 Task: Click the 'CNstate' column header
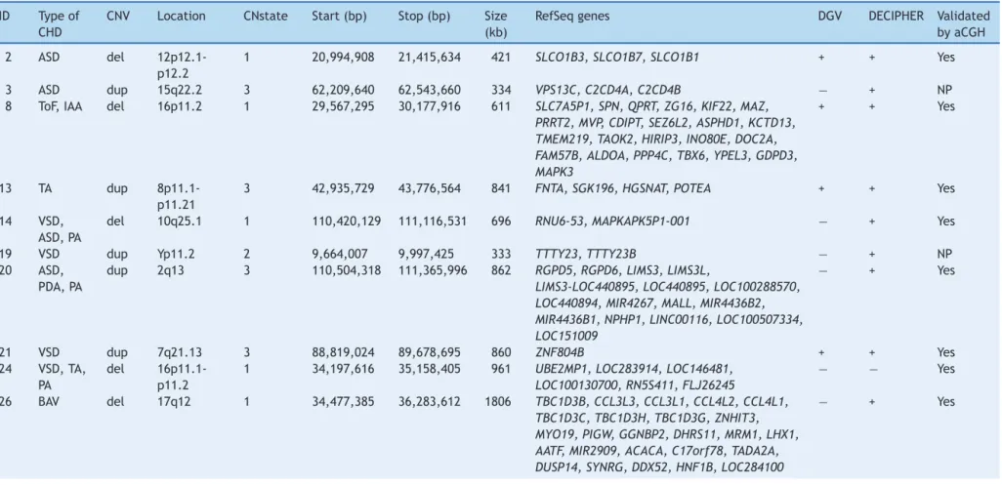pyautogui.click(x=266, y=17)
